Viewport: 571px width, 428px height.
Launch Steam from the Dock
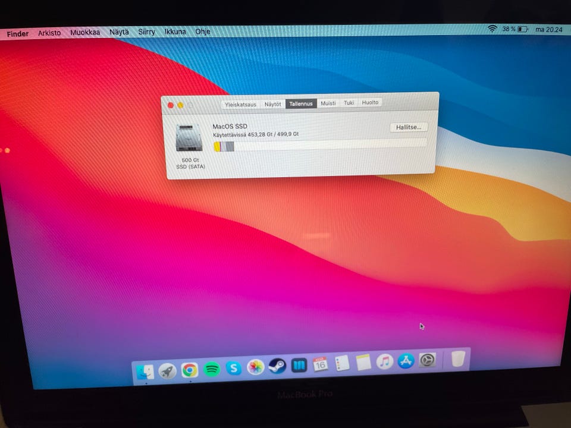(277, 366)
